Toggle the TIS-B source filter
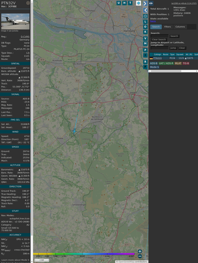 point(186,63)
